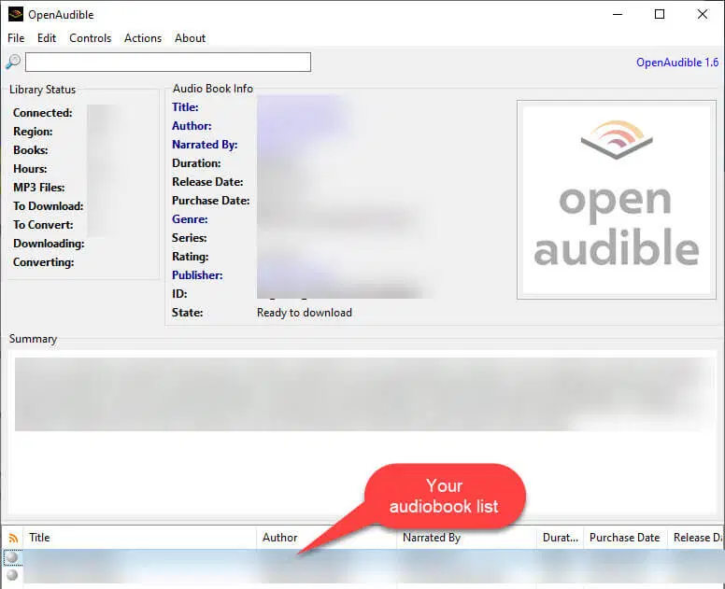The width and height of the screenshot is (725, 589).
Task: Click the magnifying glass search icon
Action: tap(13, 63)
